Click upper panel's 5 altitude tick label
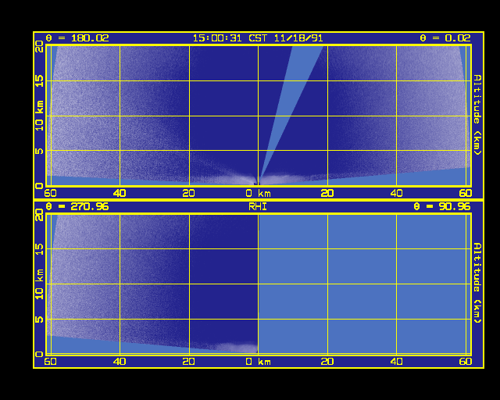500x400 pixels. click(39, 151)
